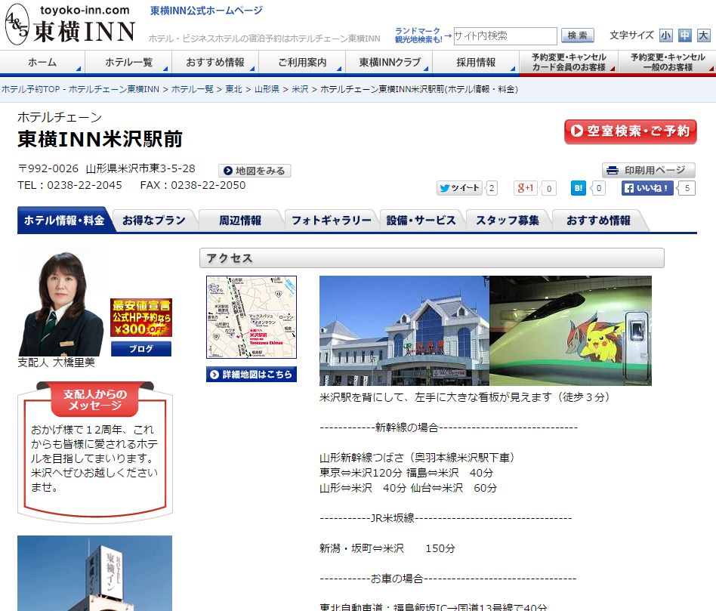716x611 pixels.
Task: Click the Facebook like count showing 5
Action: pos(687,188)
